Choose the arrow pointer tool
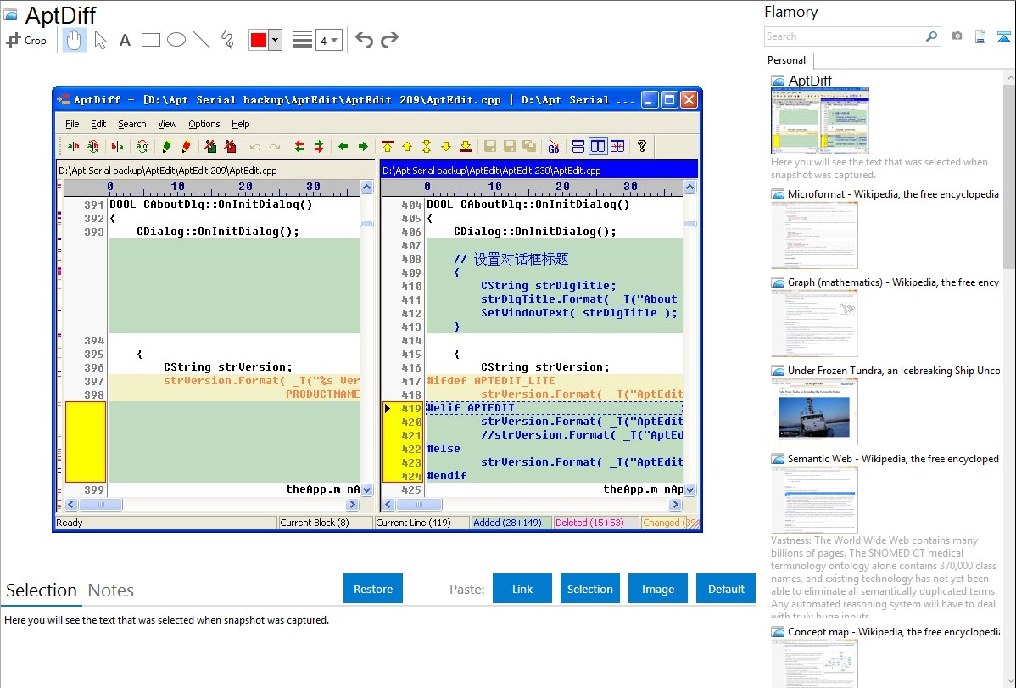The image size is (1016, 688). pos(100,40)
